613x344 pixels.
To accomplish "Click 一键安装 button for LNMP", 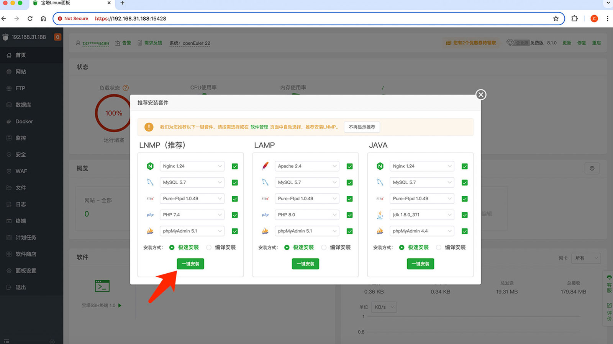I will (x=190, y=264).
